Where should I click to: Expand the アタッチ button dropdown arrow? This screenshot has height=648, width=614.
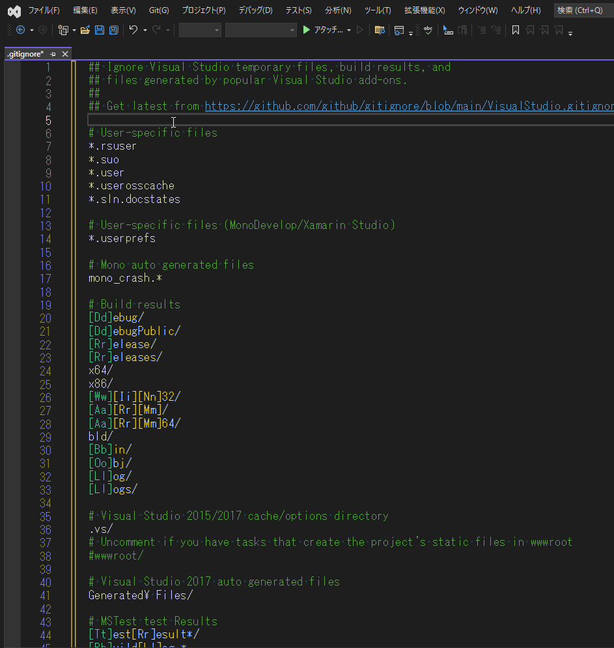(x=349, y=30)
